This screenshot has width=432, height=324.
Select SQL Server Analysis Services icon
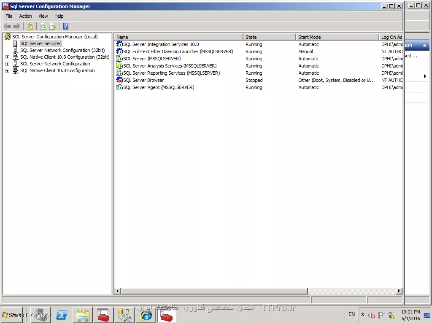119,66
